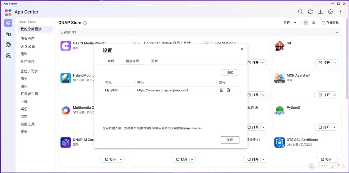Screen dimensions: 349x173
Task: Select 合作伙伴 category
Action: click(x=27, y=61)
